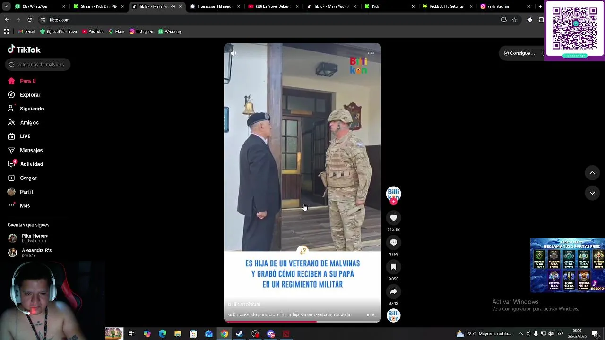
Task: Open the Windows notification center
Action: tap(595, 334)
